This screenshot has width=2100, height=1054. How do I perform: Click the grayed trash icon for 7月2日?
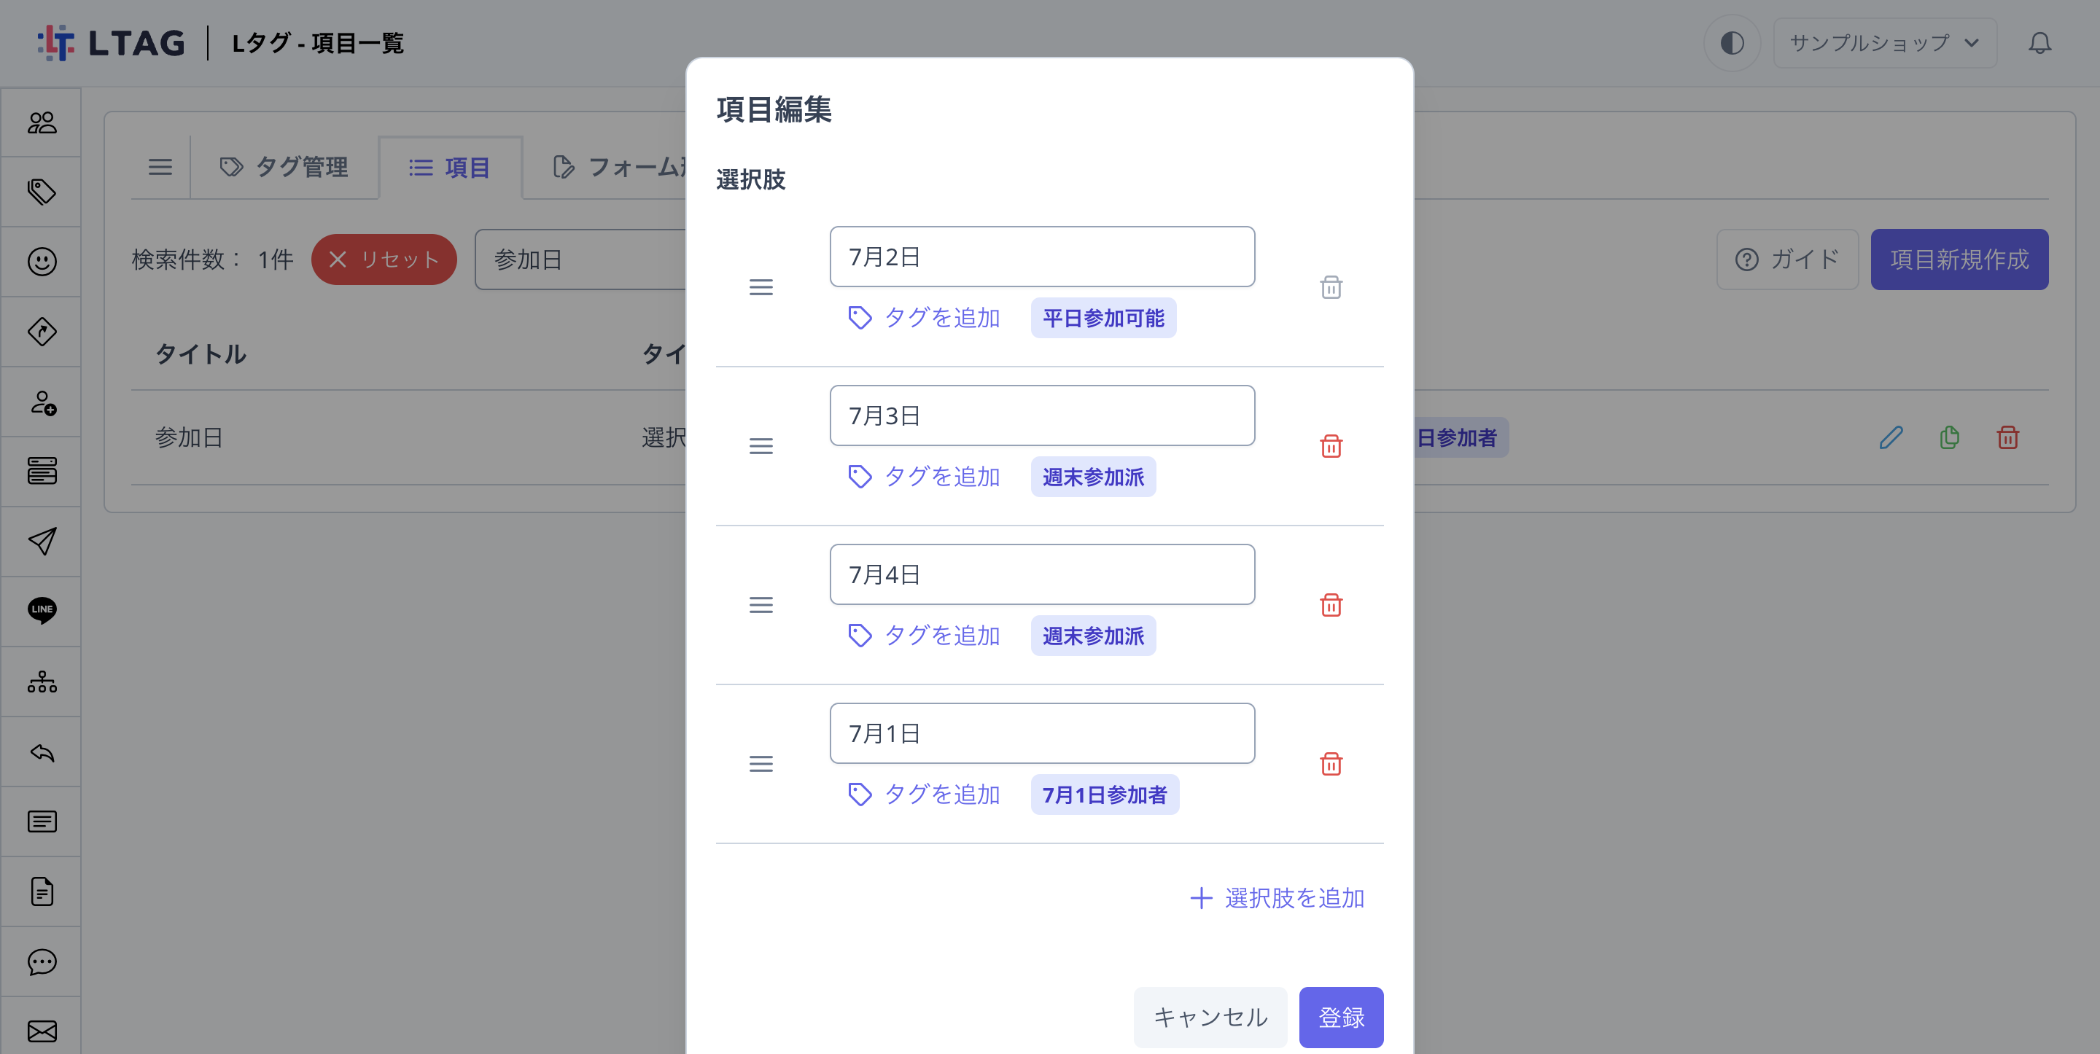click(x=1331, y=287)
